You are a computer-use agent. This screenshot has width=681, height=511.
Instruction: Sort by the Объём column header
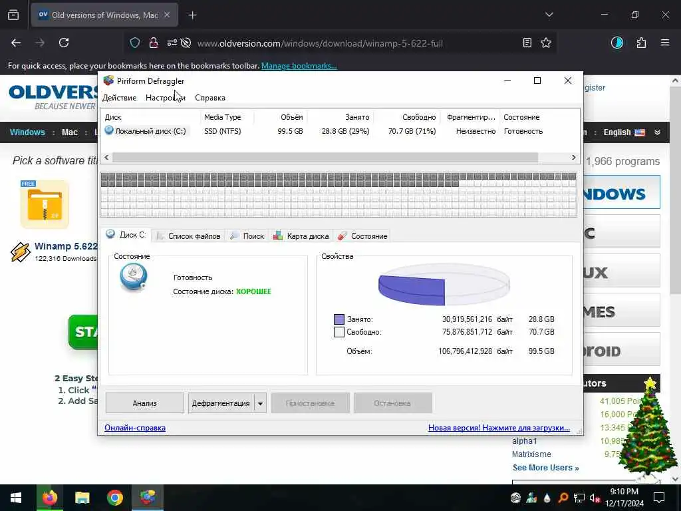pyautogui.click(x=280, y=117)
